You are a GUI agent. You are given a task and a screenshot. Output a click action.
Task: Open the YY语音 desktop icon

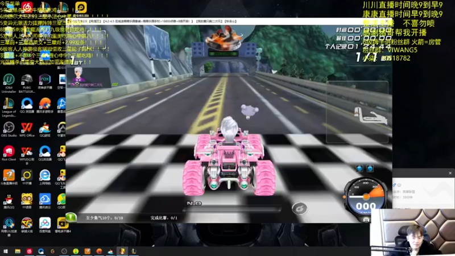[x=27, y=201]
